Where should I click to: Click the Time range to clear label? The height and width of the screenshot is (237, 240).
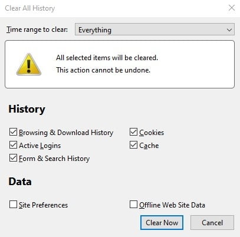click(37, 29)
